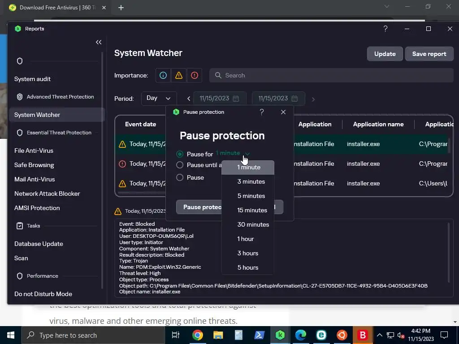The height and width of the screenshot is (344, 459).
Task: Click the warning icon of the first event row
Action: [122, 144]
